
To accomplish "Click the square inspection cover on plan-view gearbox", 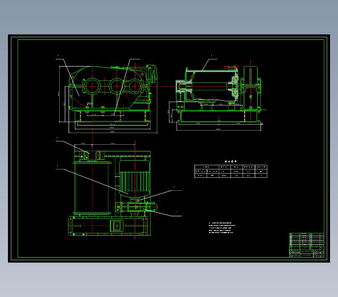I will [x=117, y=226].
